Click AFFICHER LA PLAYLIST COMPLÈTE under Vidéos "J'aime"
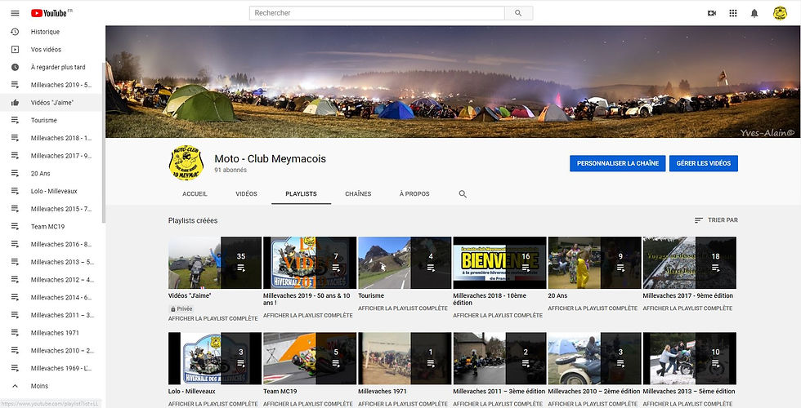 coord(213,319)
